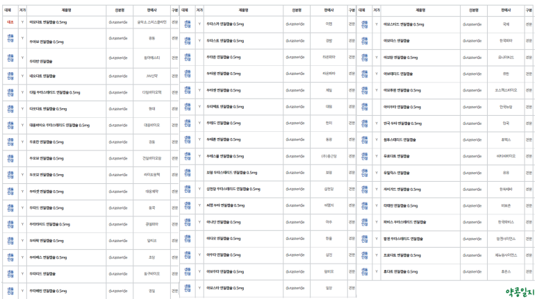
Task: Click the Y value in the 두타스카 row
Action: (x=199, y=24)
